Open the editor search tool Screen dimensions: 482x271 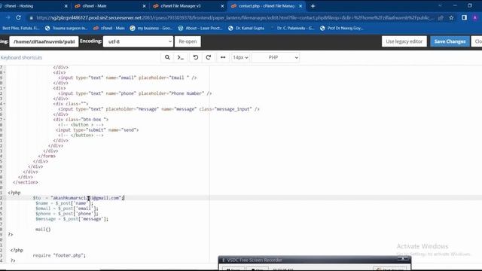point(167,57)
